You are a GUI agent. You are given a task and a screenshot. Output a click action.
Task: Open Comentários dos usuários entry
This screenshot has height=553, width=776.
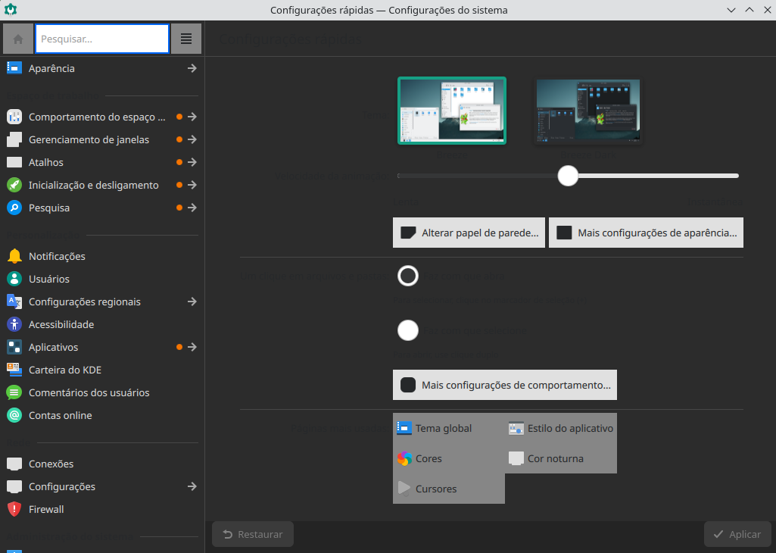(102, 392)
